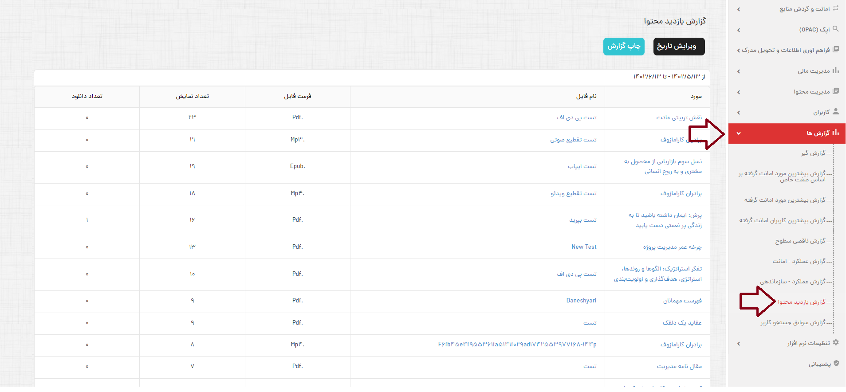The height and width of the screenshot is (392, 846).
Task: Click the software settings gear icon
Action: (x=836, y=343)
